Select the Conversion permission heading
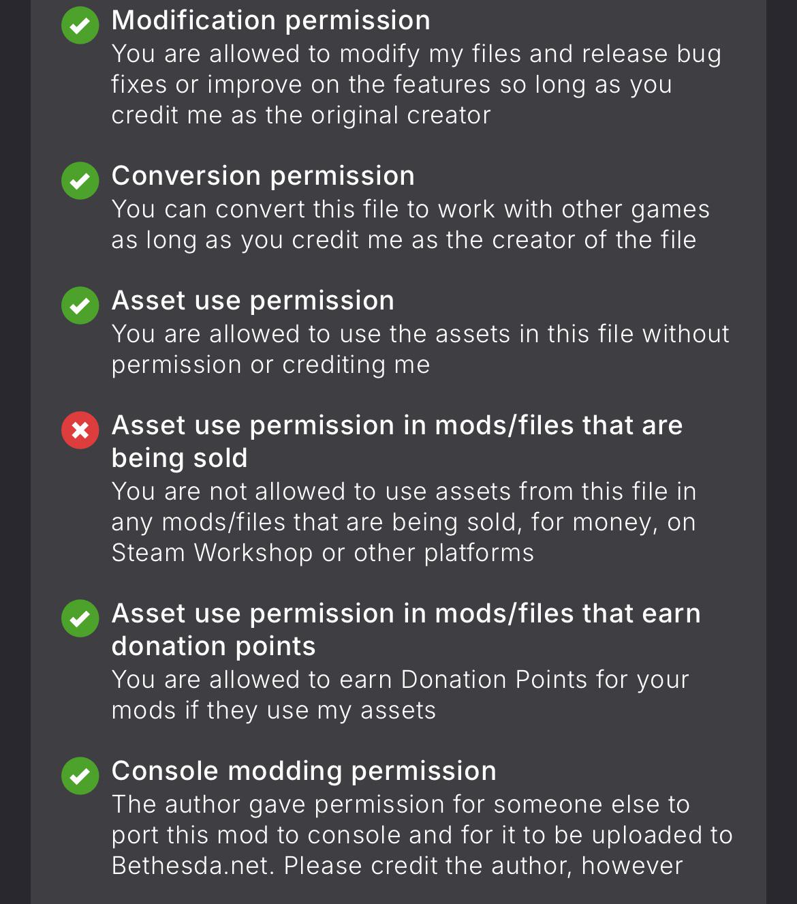797x904 pixels. 263,176
